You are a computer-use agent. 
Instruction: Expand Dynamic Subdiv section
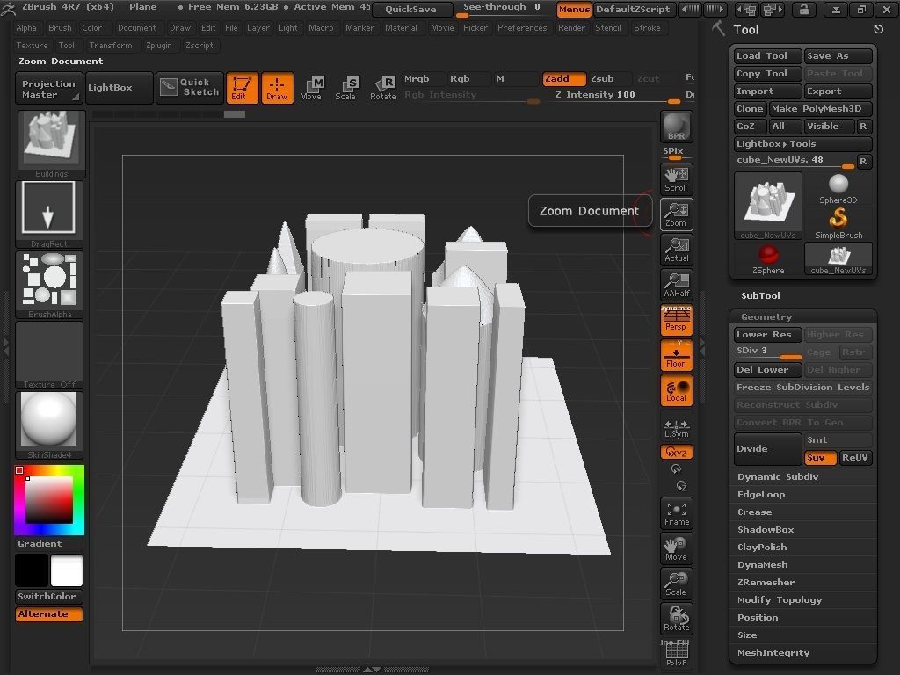[778, 477]
